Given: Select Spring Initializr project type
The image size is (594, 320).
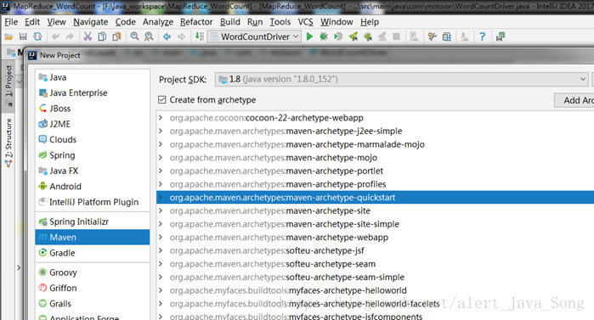Looking at the screenshot, I should pyautogui.click(x=93, y=222).
